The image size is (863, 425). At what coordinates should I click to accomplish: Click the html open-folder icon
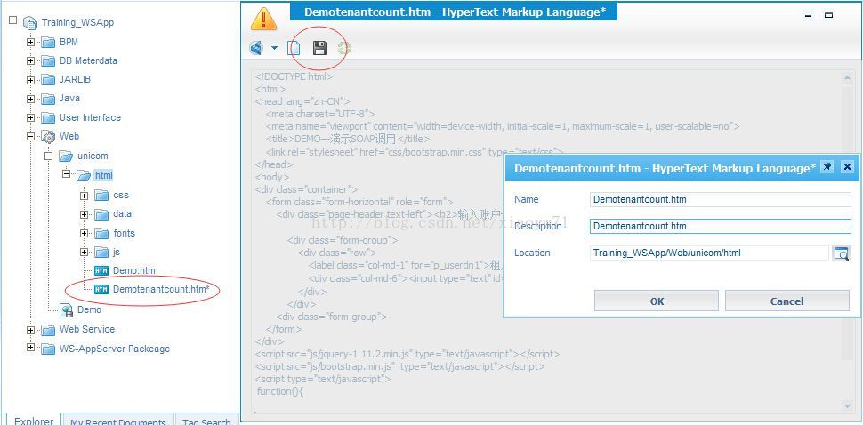[x=84, y=176]
